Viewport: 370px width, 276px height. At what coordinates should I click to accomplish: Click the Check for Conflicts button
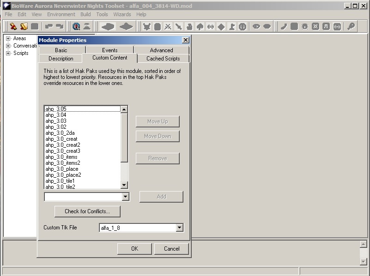[x=87, y=211]
